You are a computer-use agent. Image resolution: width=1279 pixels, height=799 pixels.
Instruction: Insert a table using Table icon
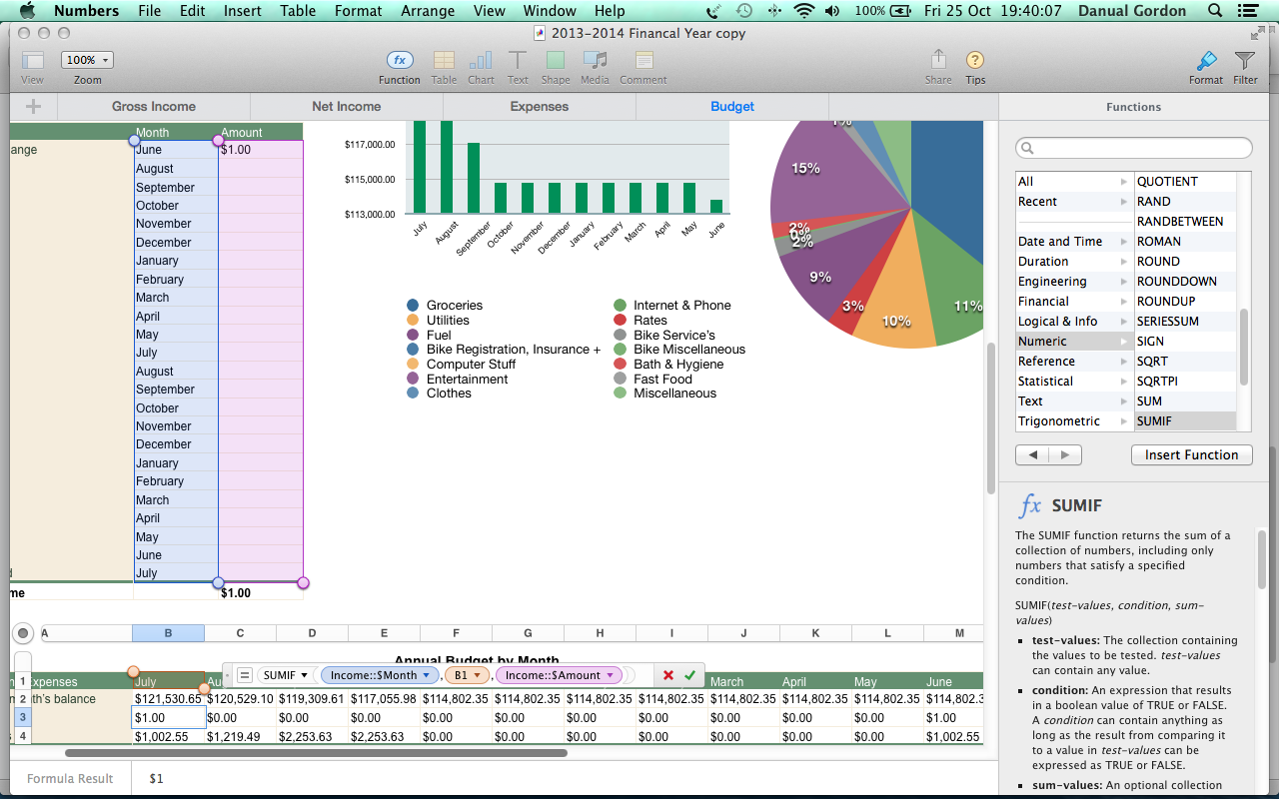(x=444, y=62)
